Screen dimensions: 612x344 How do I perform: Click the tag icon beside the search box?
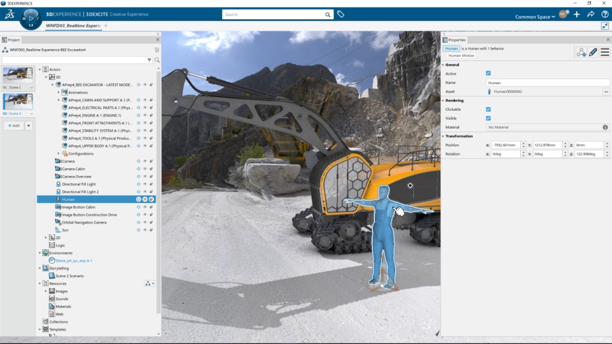[x=340, y=15]
